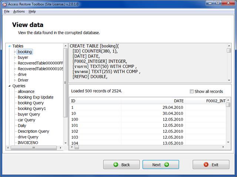Expand the booking table node

click(15, 52)
